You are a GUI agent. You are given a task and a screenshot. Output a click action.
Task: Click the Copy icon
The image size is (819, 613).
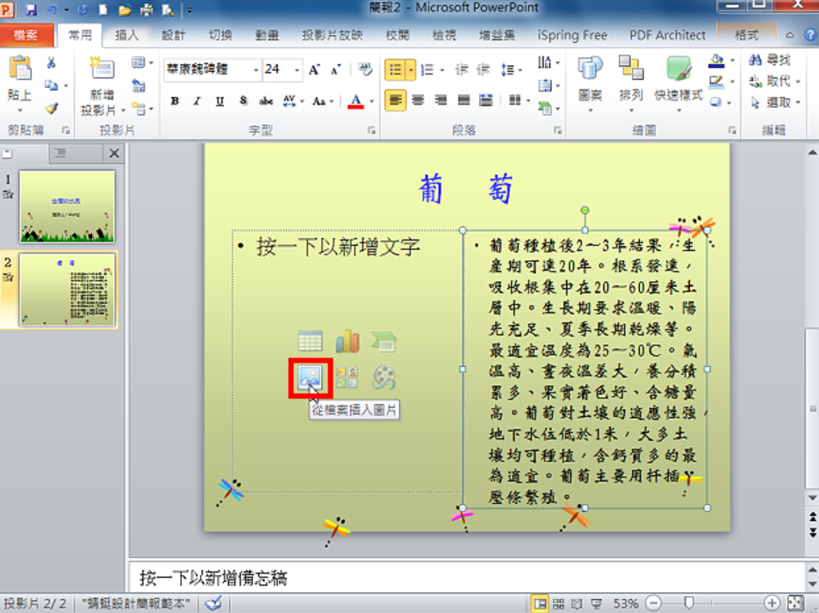[51, 84]
